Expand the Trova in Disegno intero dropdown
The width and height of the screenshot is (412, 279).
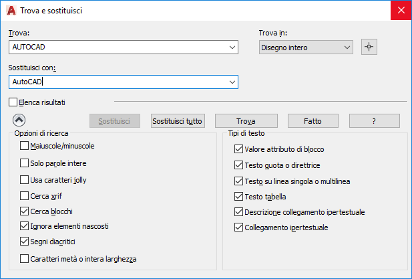click(x=306, y=48)
